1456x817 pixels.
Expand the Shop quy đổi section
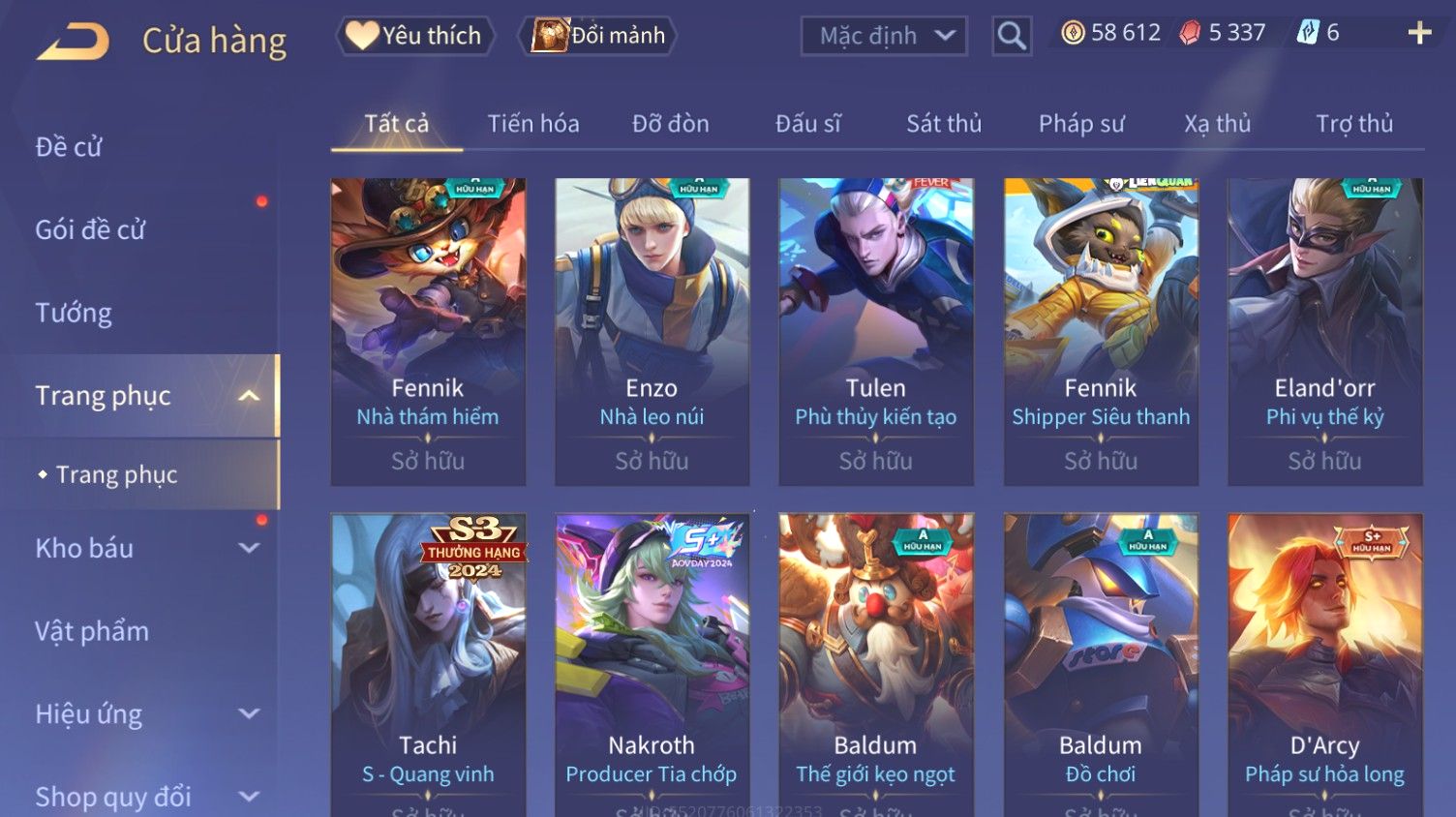click(x=249, y=797)
